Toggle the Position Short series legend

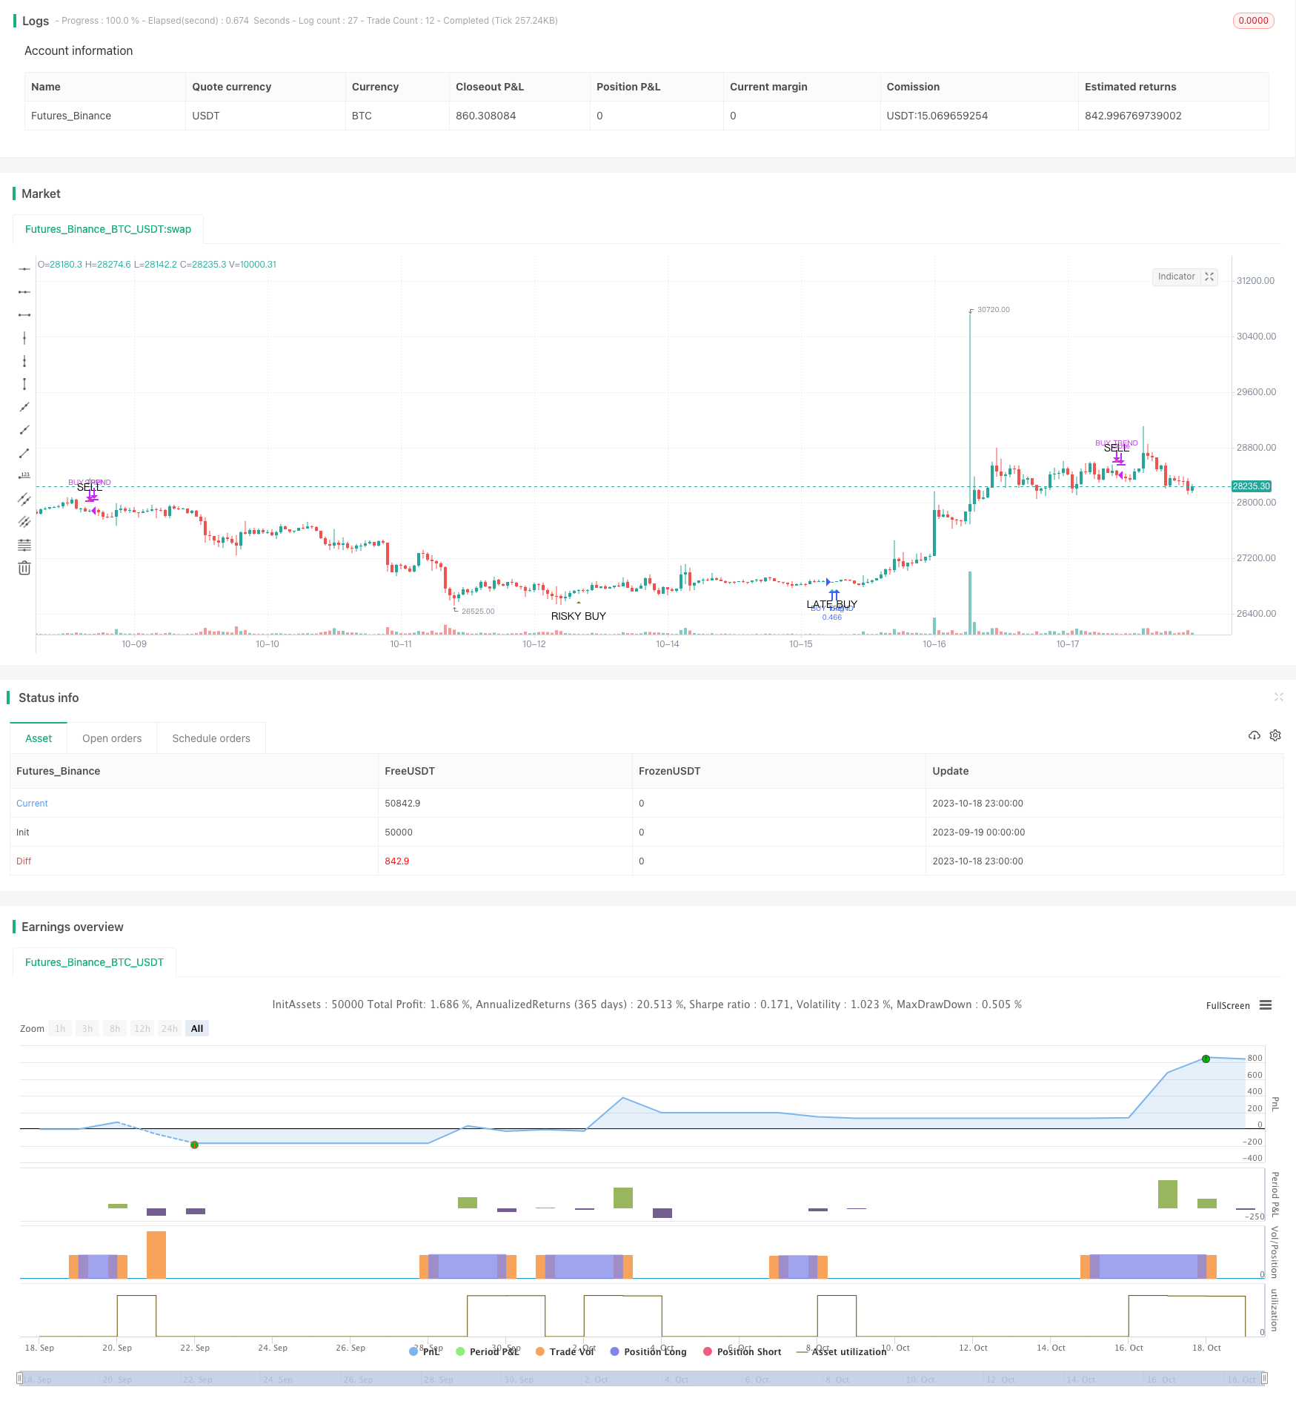(742, 1351)
